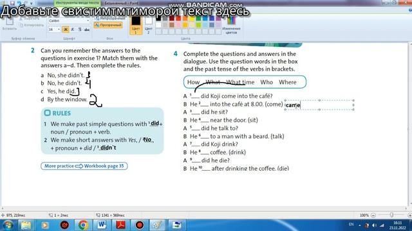
Task: Click zoom out minus button in status bar
Action: (373, 216)
